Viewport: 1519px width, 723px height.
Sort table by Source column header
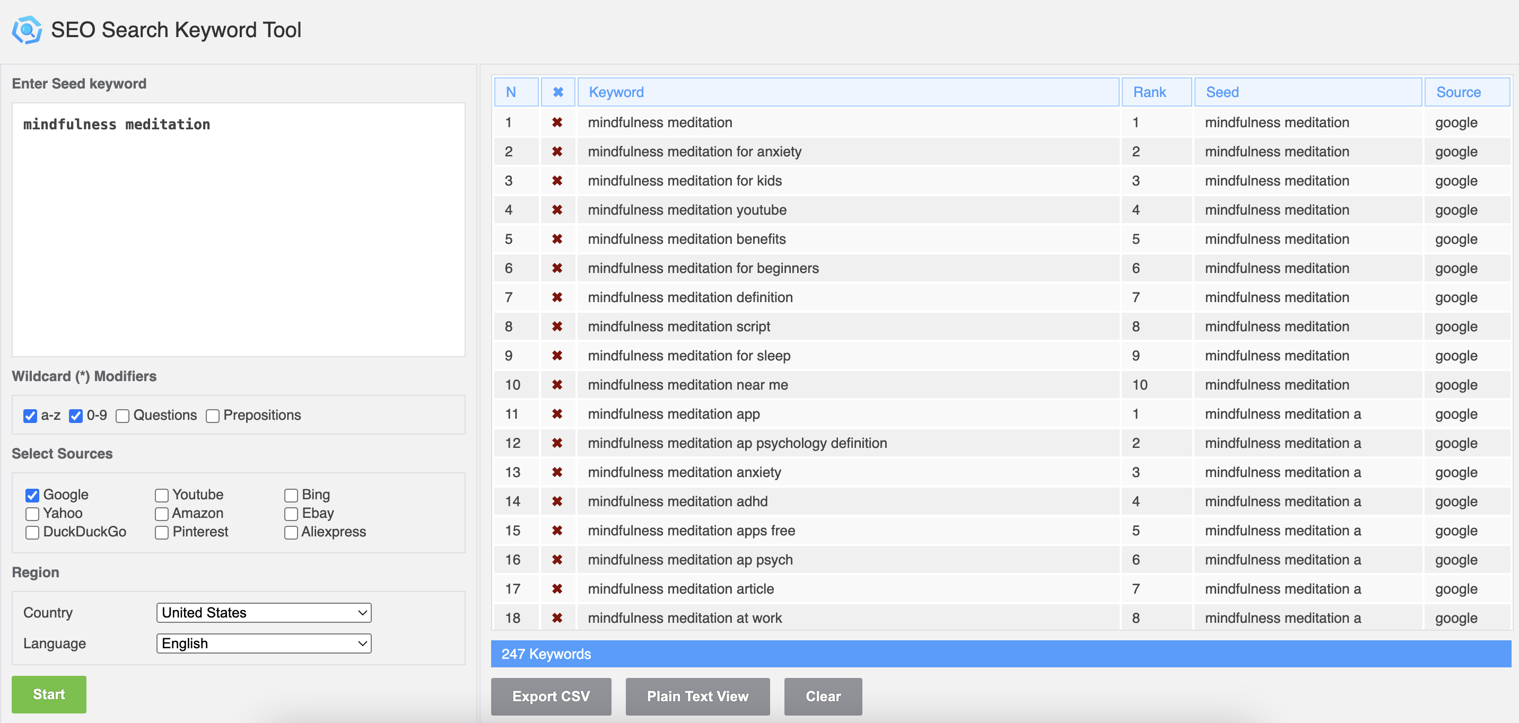click(x=1467, y=92)
